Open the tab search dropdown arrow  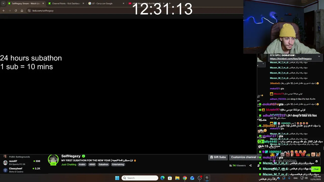3,4
